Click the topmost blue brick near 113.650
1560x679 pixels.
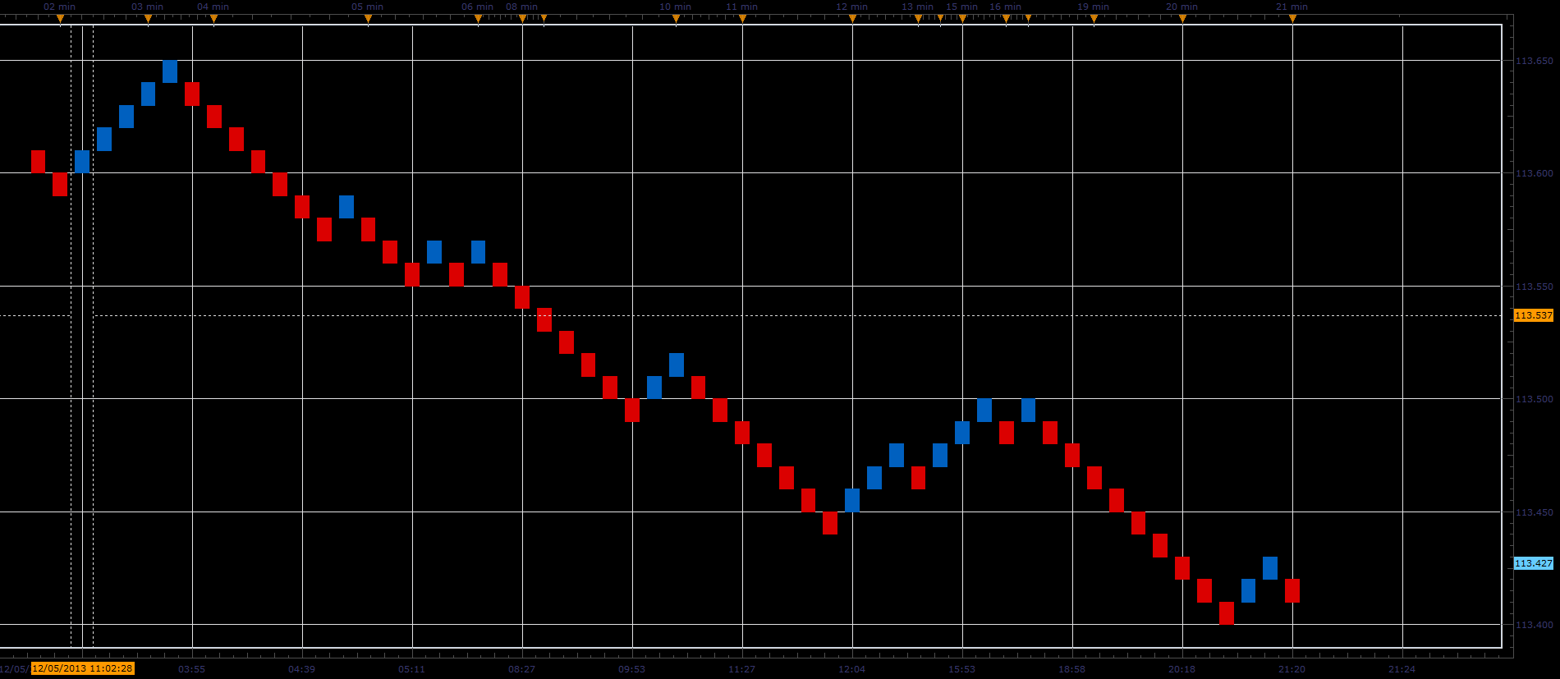click(170, 71)
